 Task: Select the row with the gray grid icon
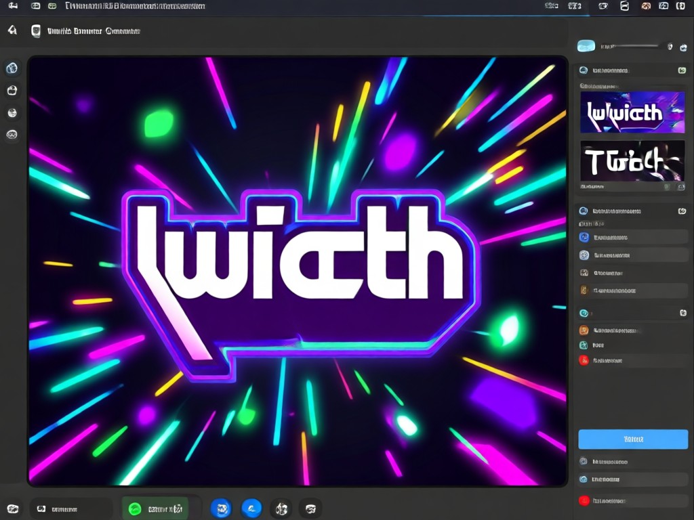pos(633,273)
